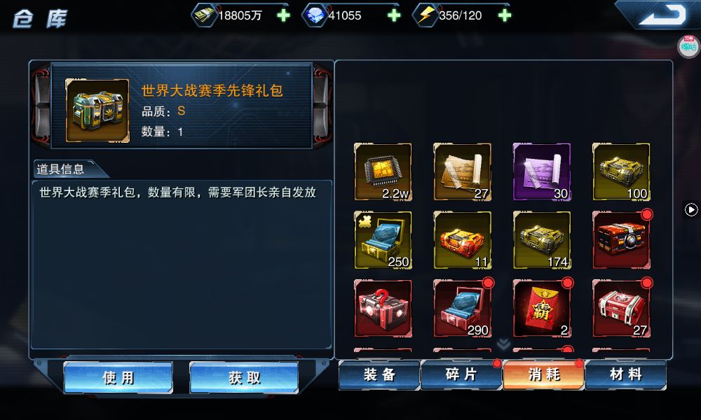
Task: Go back using the return arrow
Action: pyautogui.click(x=661, y=15)
